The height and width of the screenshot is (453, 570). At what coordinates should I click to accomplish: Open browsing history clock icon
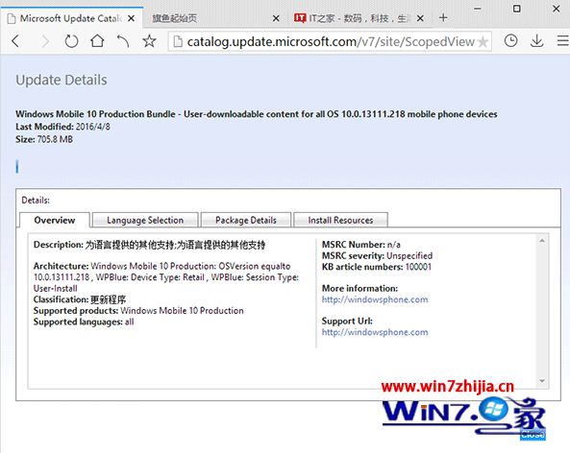point(510,40)
